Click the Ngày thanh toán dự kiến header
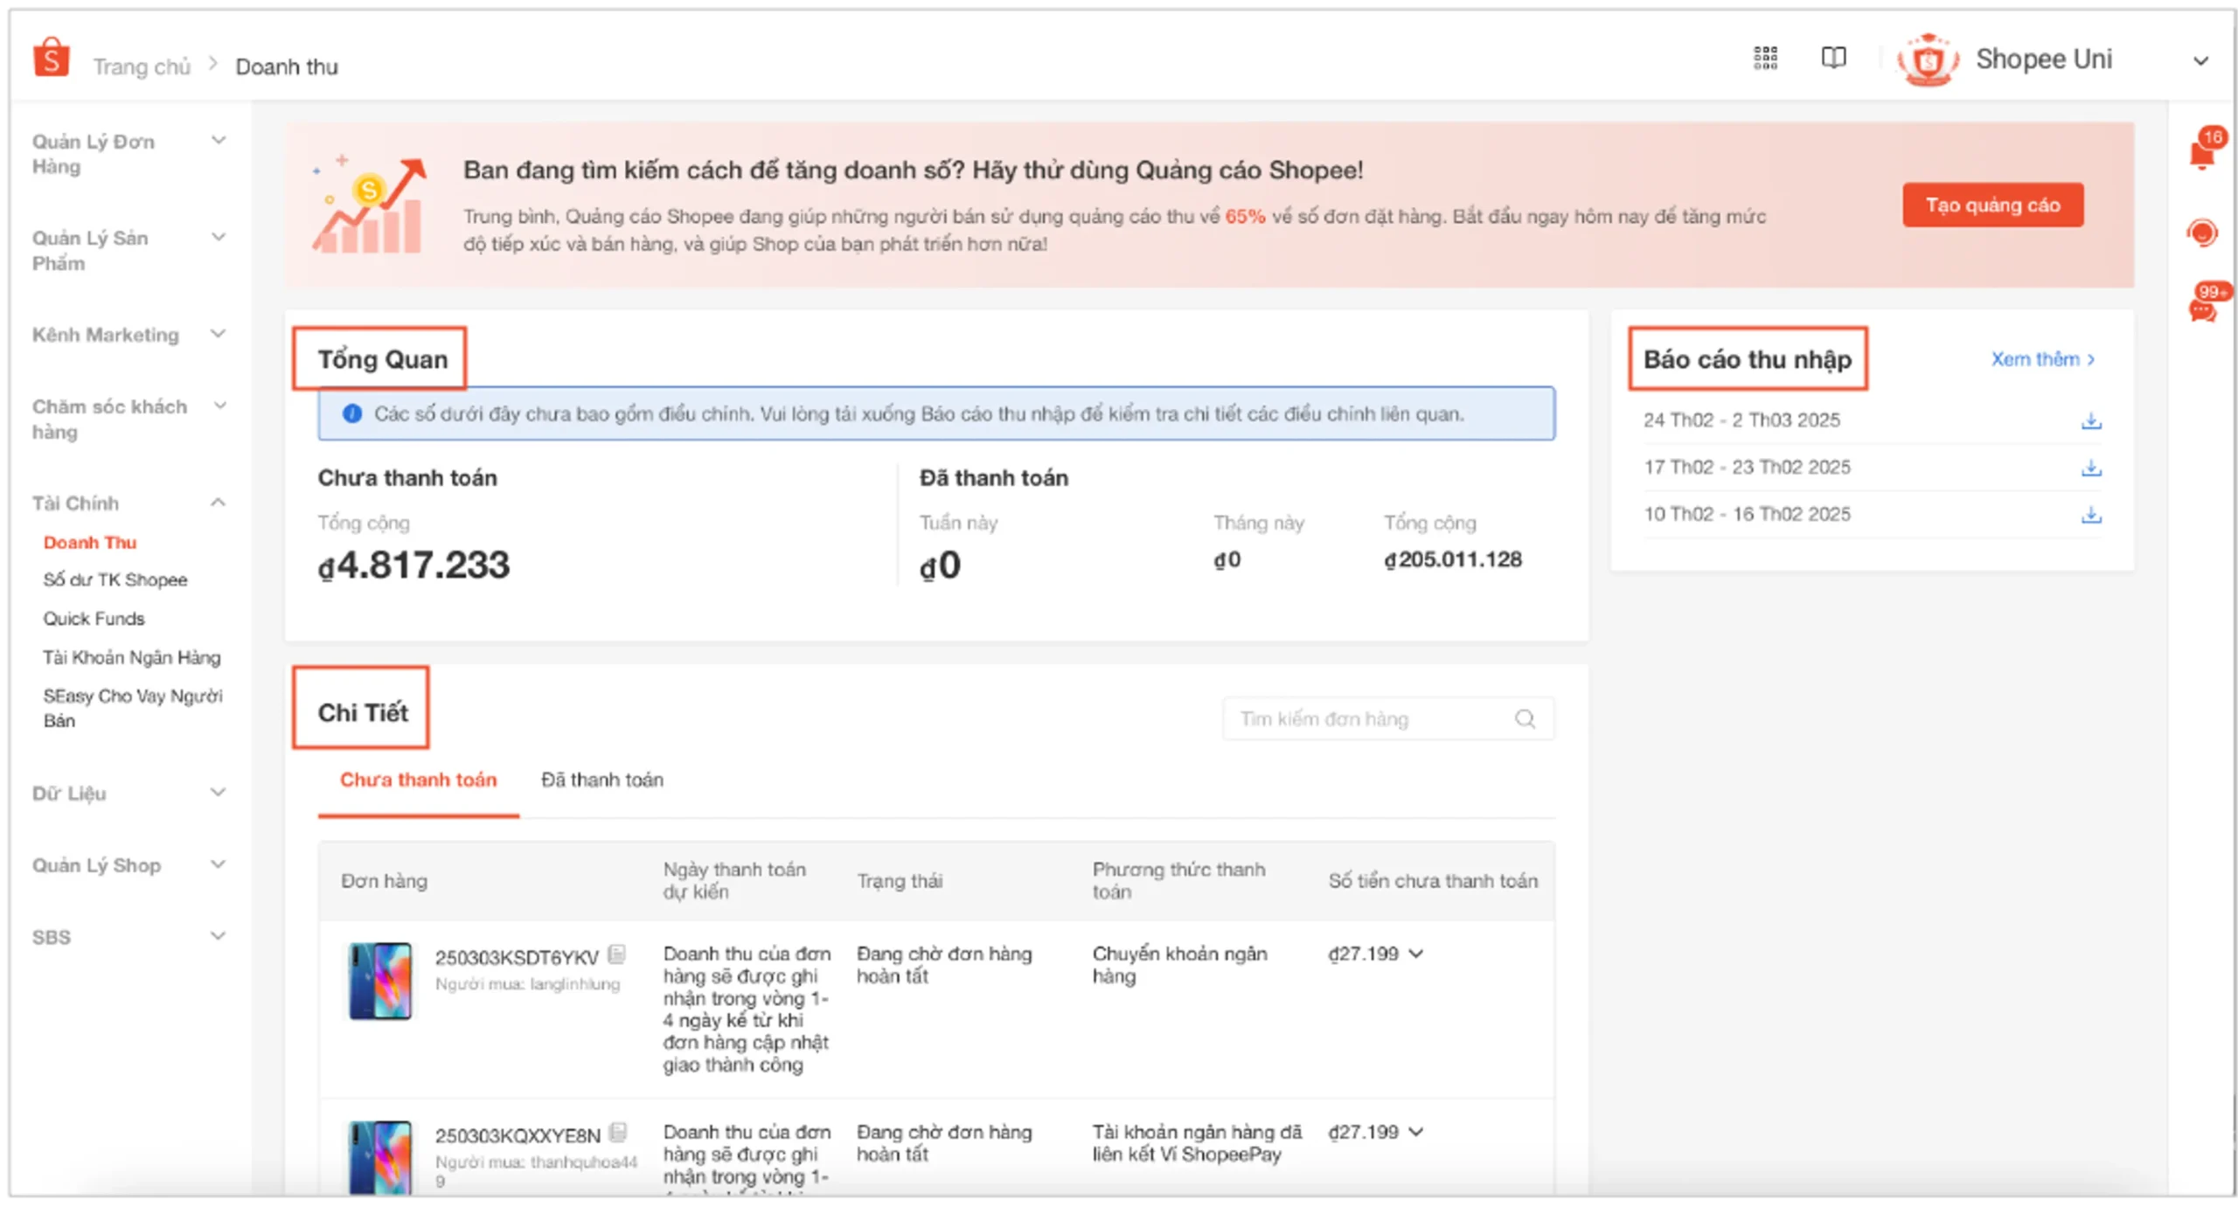The height and width of the screenshot is (1207, 2238). click(733, 881)
